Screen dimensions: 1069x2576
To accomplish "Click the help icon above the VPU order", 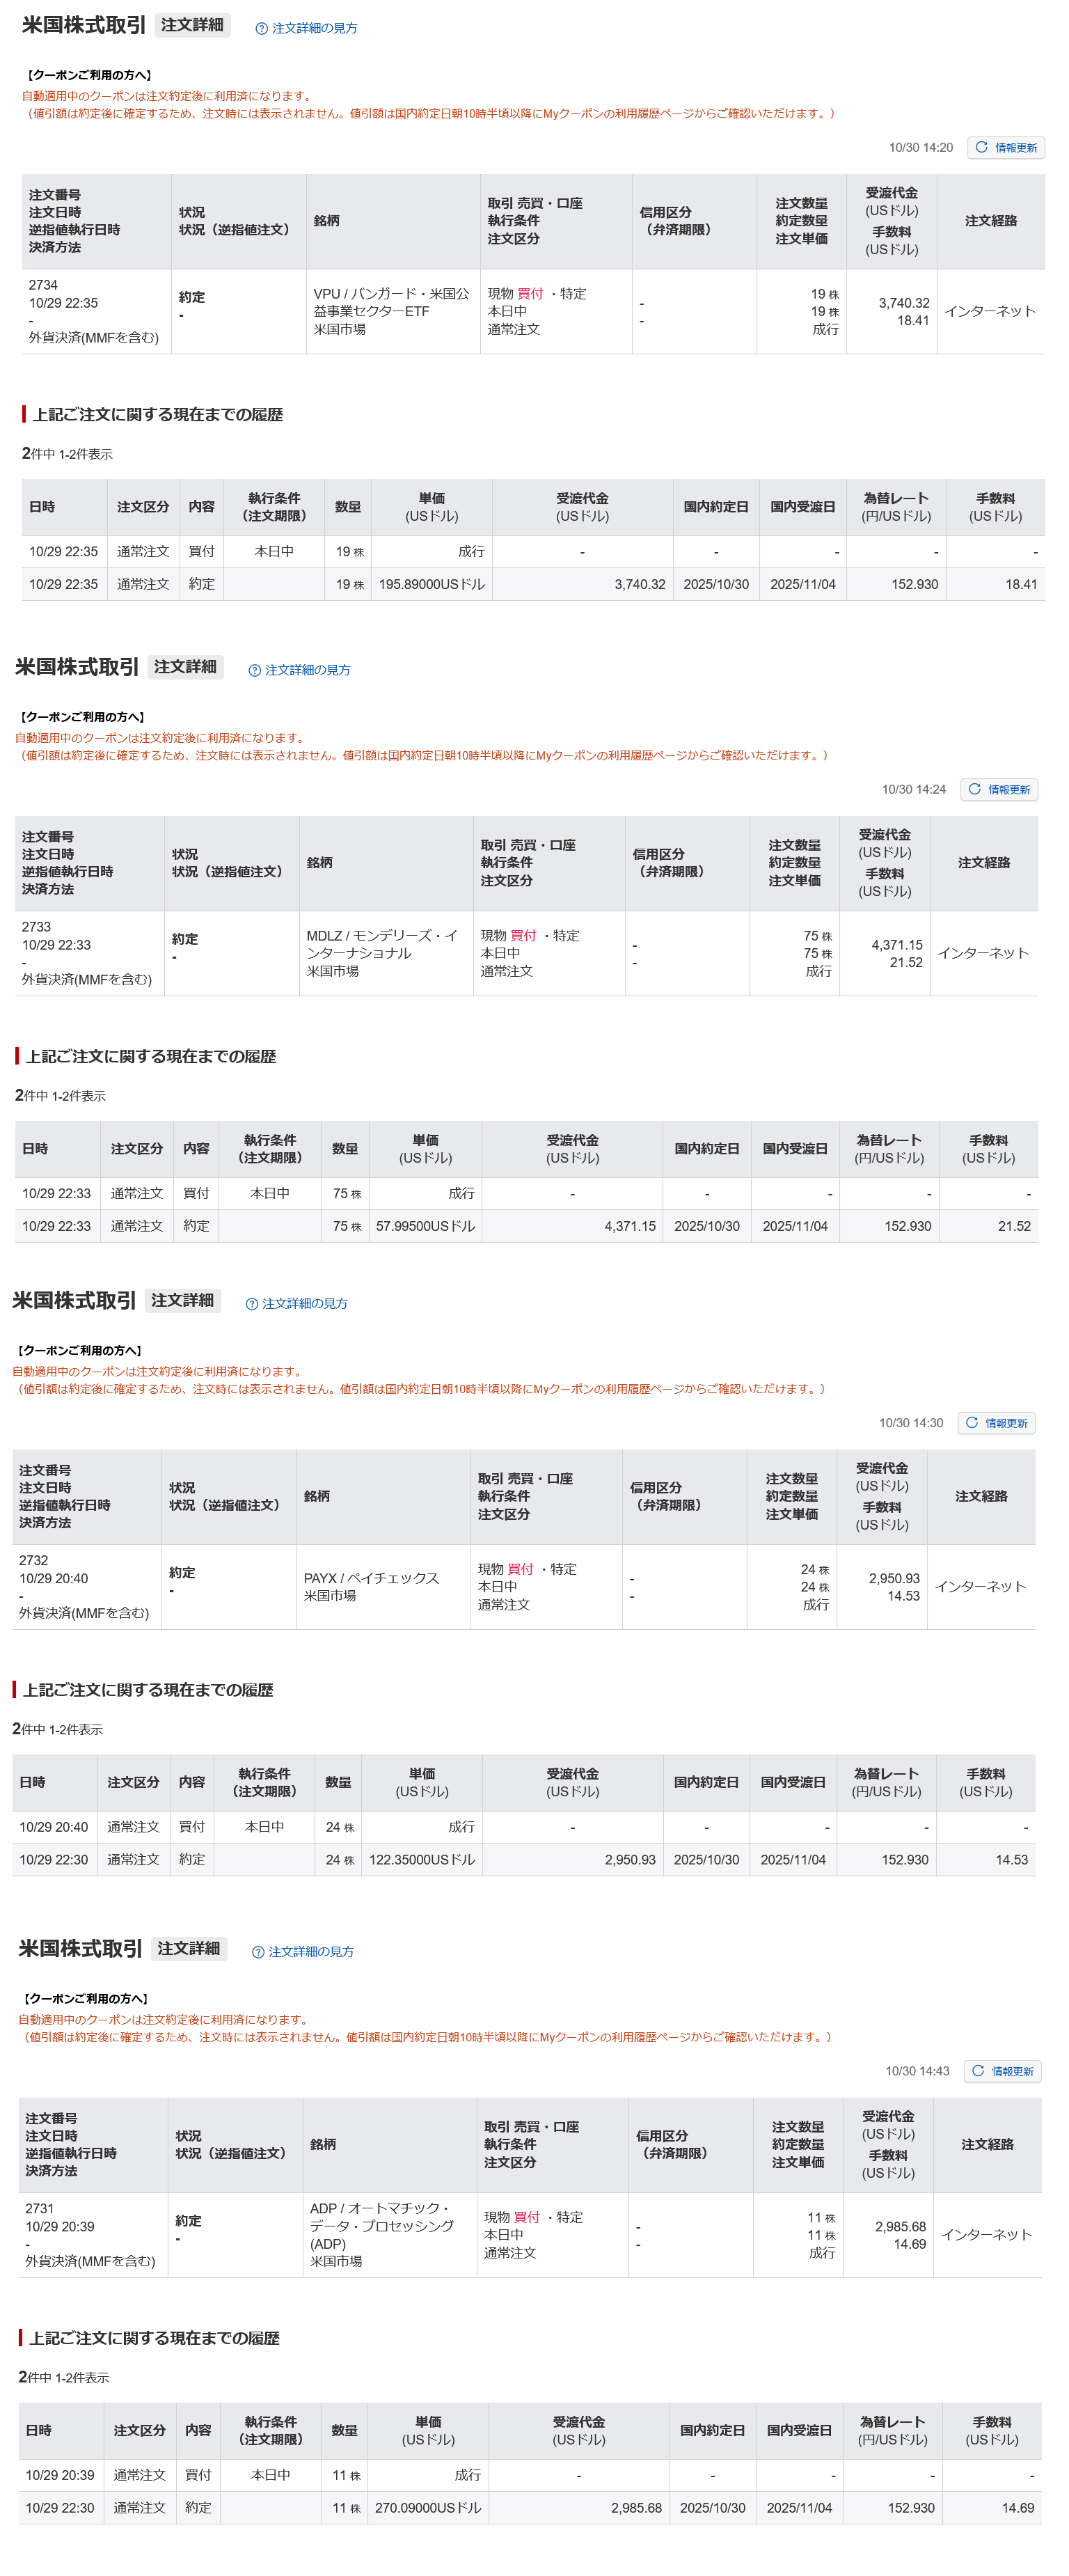I will pos(261,29).
